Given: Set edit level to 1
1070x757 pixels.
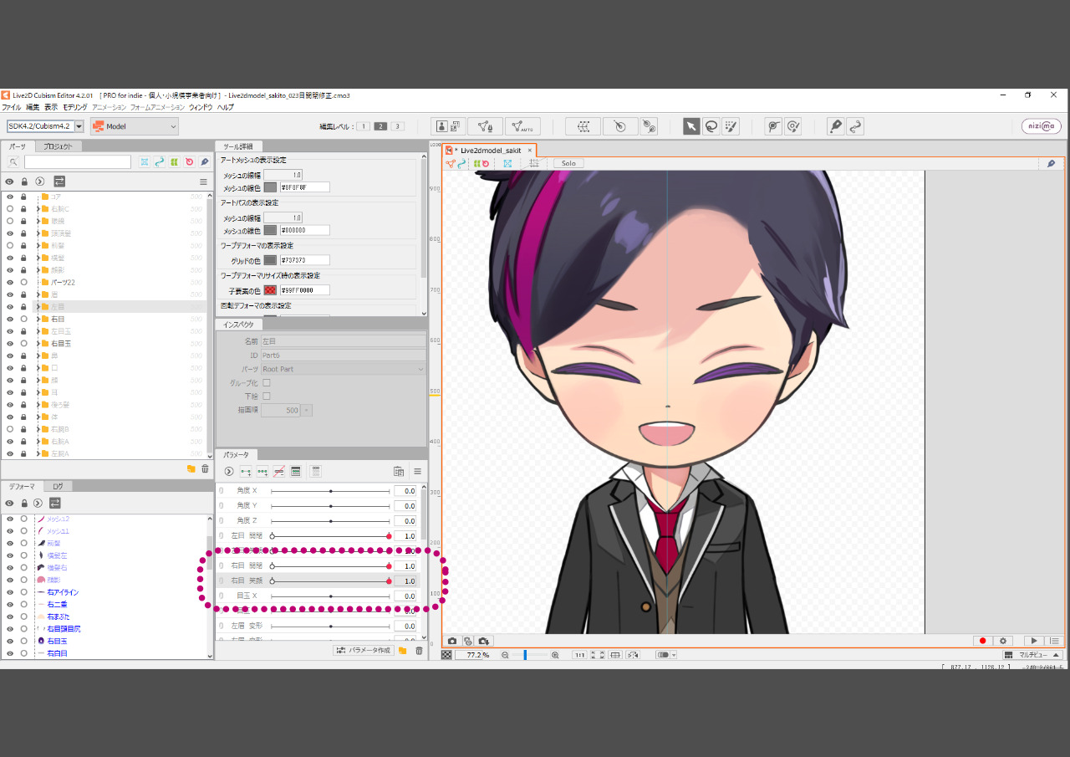Looking at the screenshot, I should tap(363, 126).
